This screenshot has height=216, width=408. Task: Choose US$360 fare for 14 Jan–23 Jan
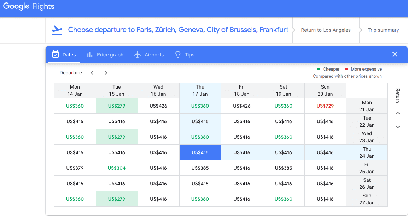[75, 137]
